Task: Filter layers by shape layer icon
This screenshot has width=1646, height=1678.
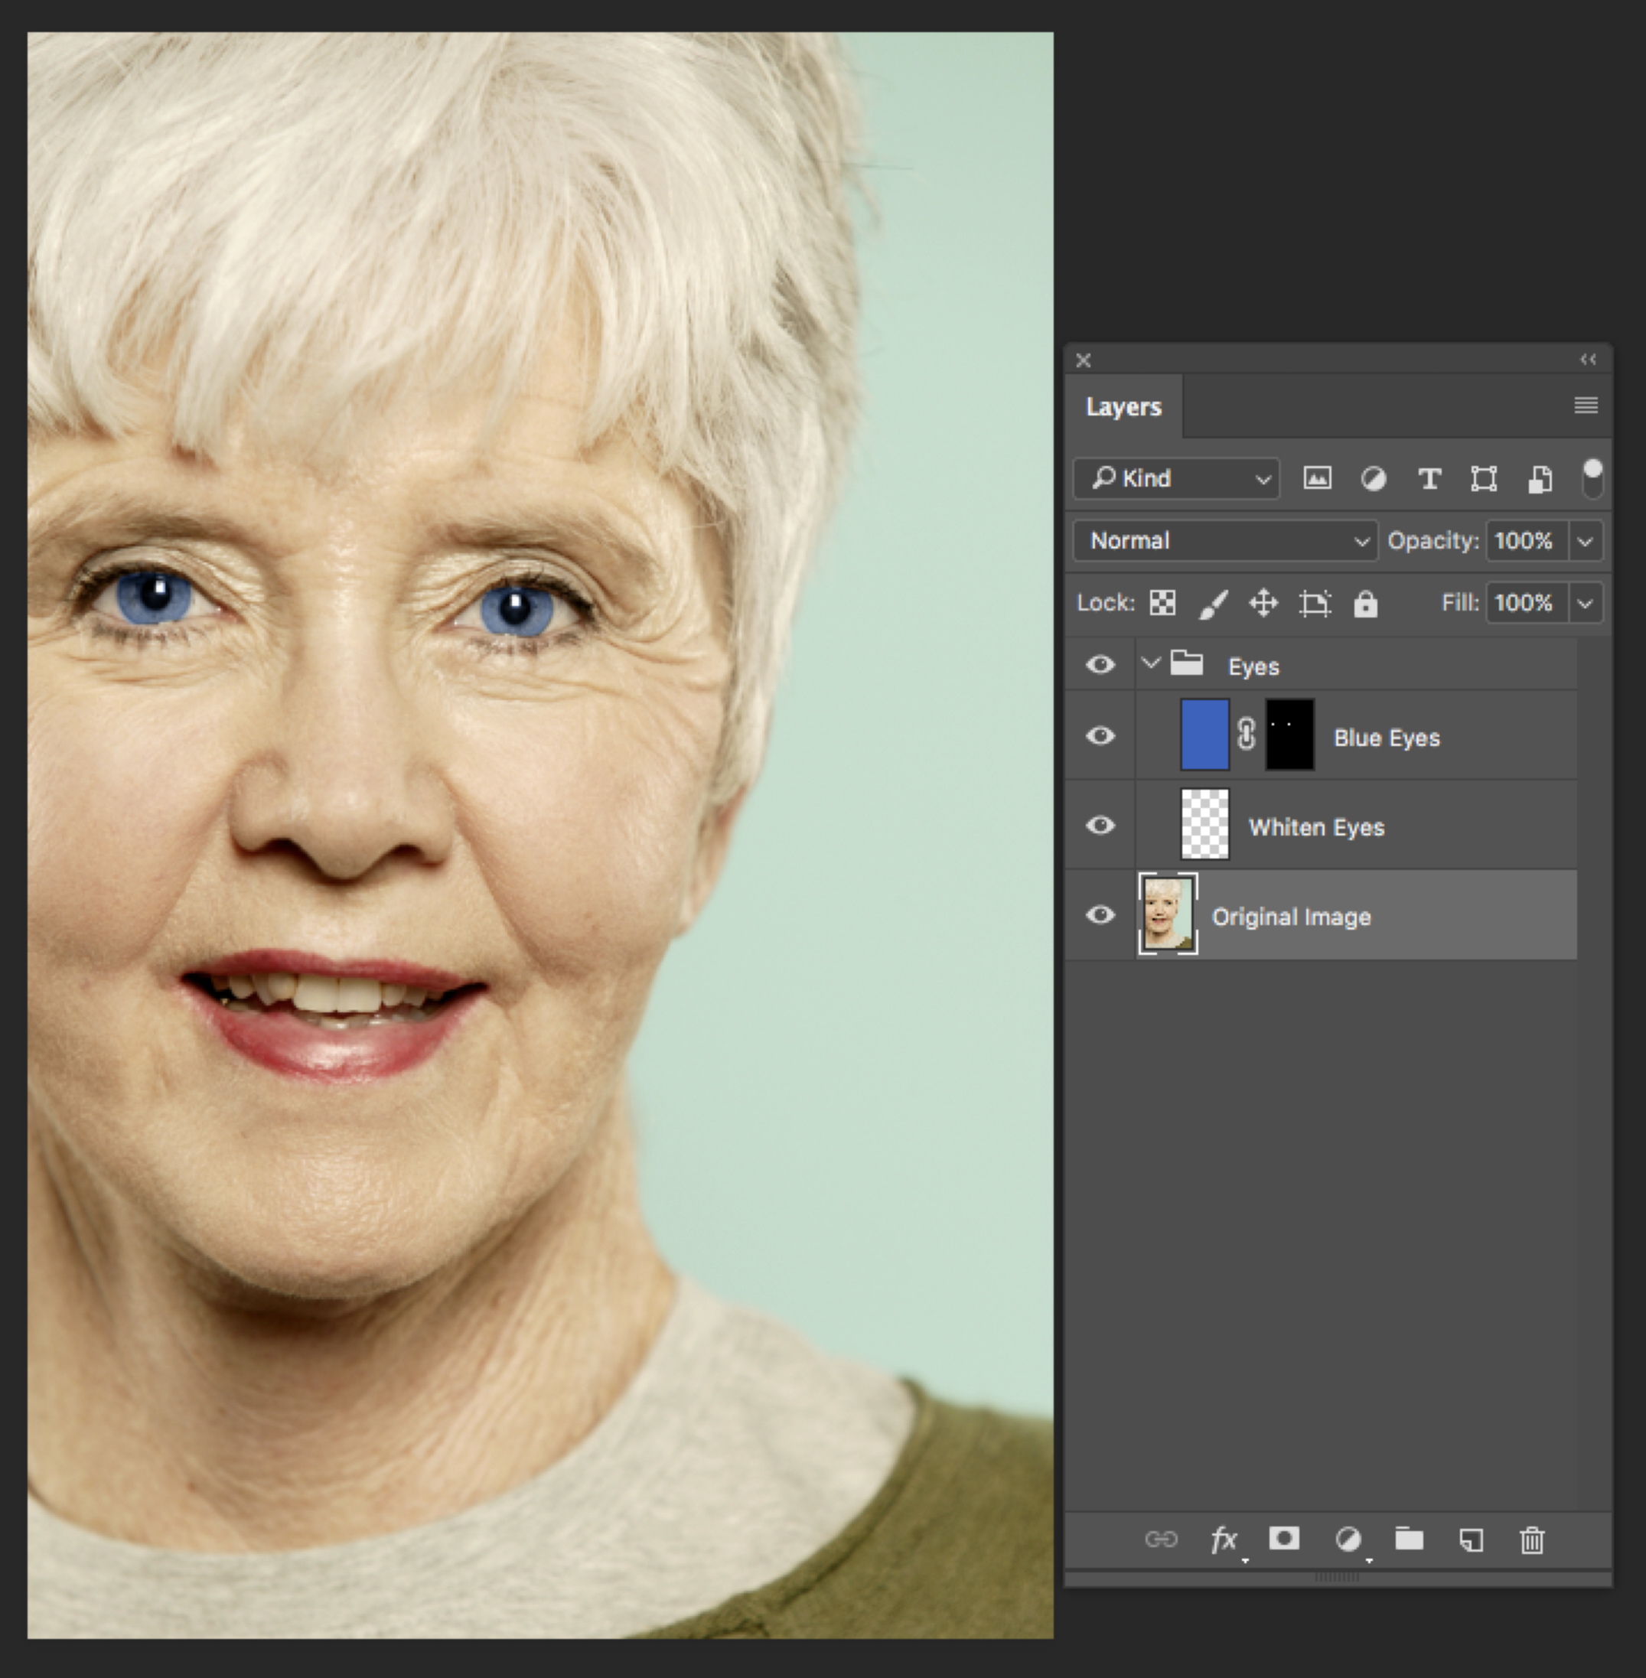Action: point(1484,478)
